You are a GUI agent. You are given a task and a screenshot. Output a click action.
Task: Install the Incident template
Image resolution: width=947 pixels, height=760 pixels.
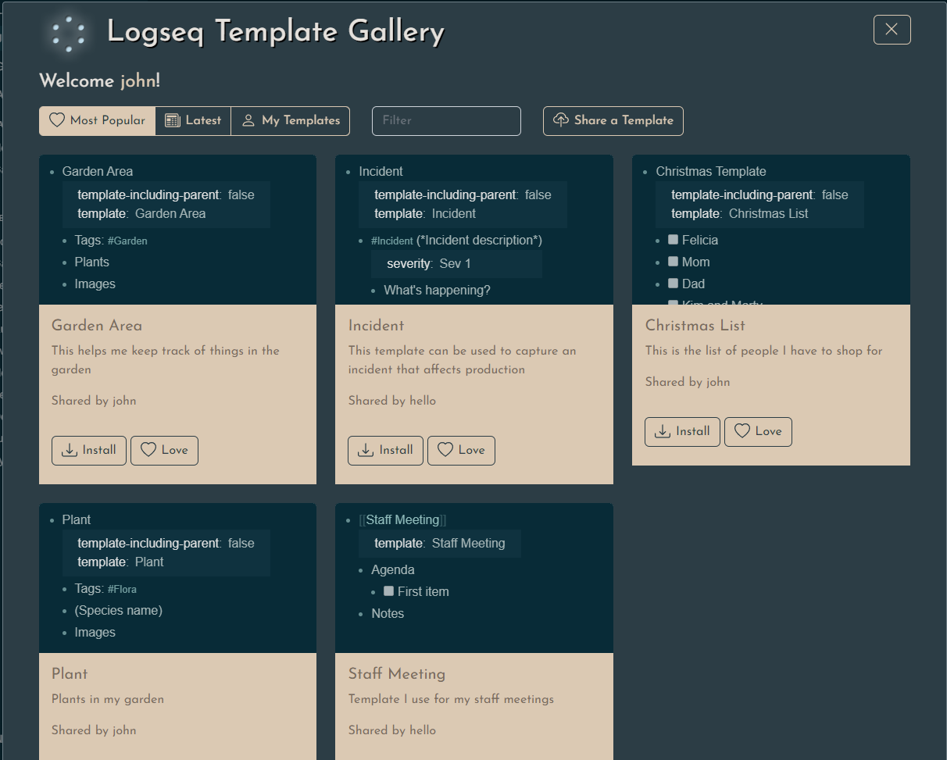coord(386,451)
